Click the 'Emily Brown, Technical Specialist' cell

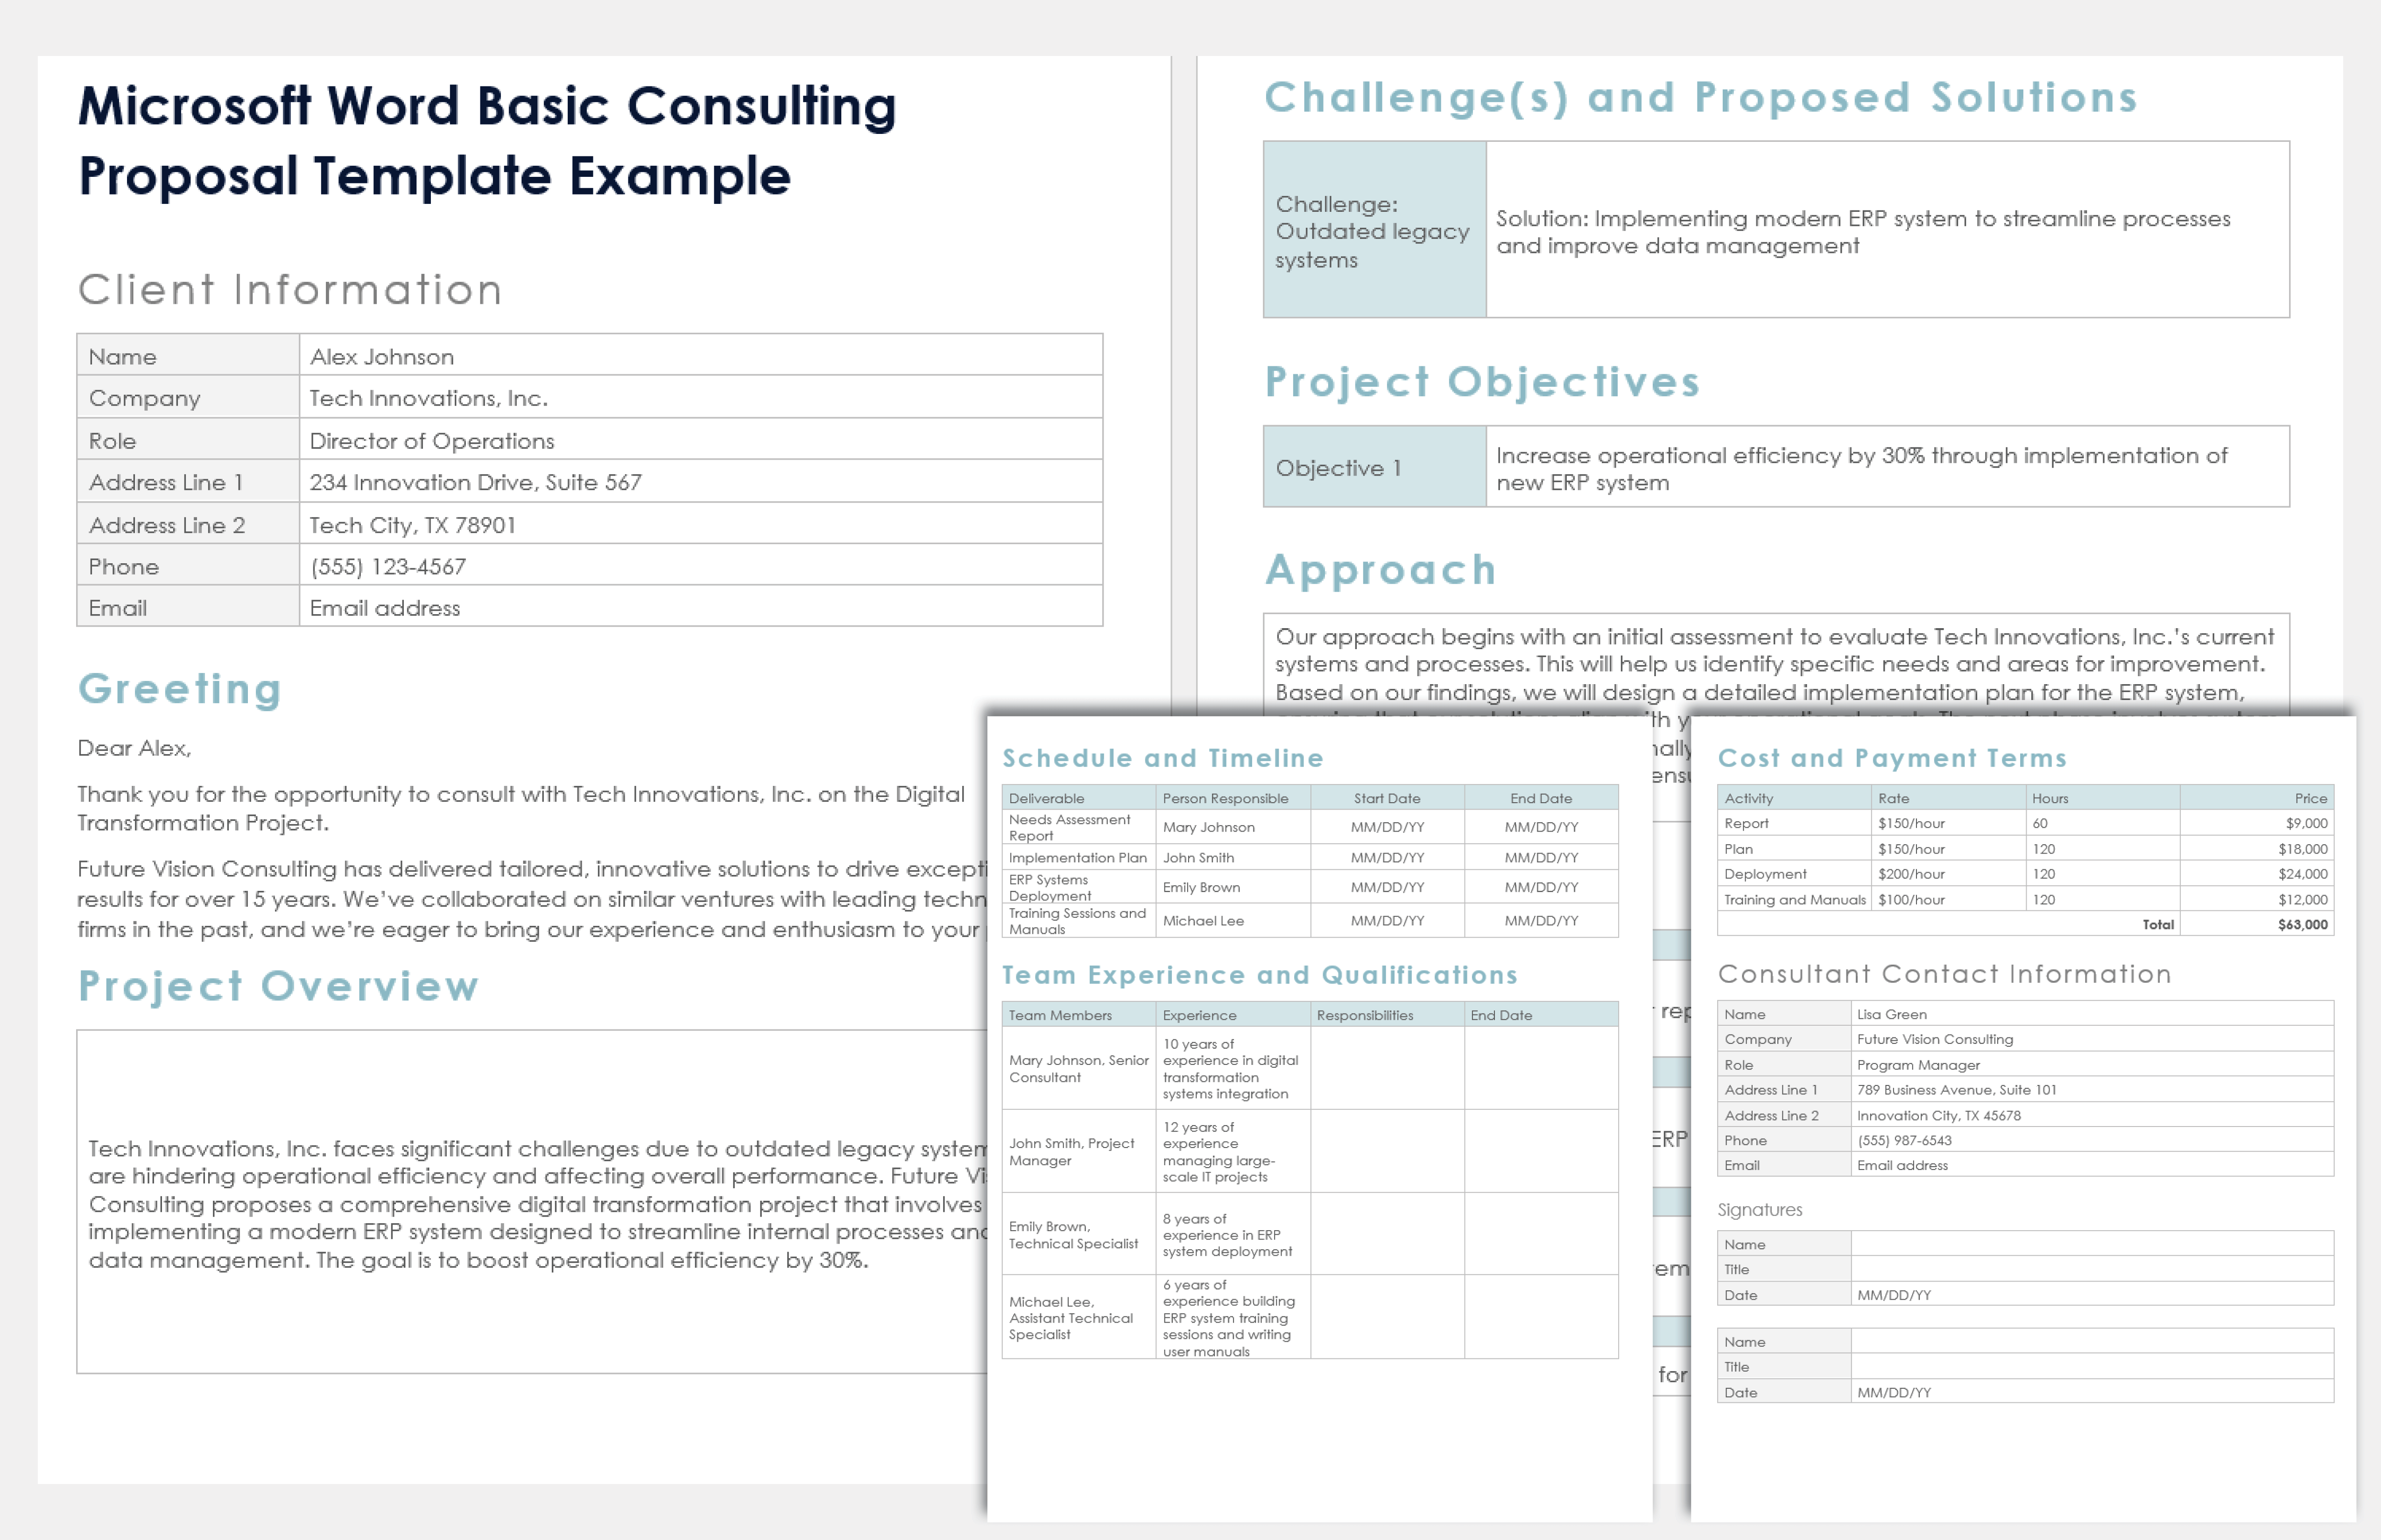[1079, 1234]
